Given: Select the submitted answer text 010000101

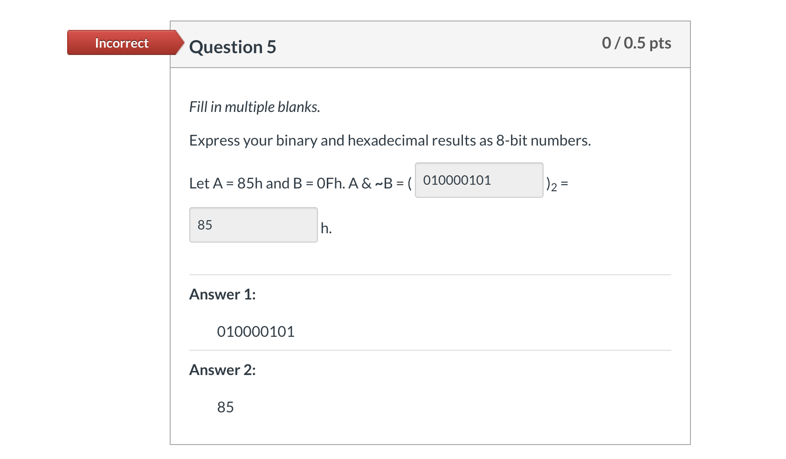Looking at the screenshot, I should [256, 331].
